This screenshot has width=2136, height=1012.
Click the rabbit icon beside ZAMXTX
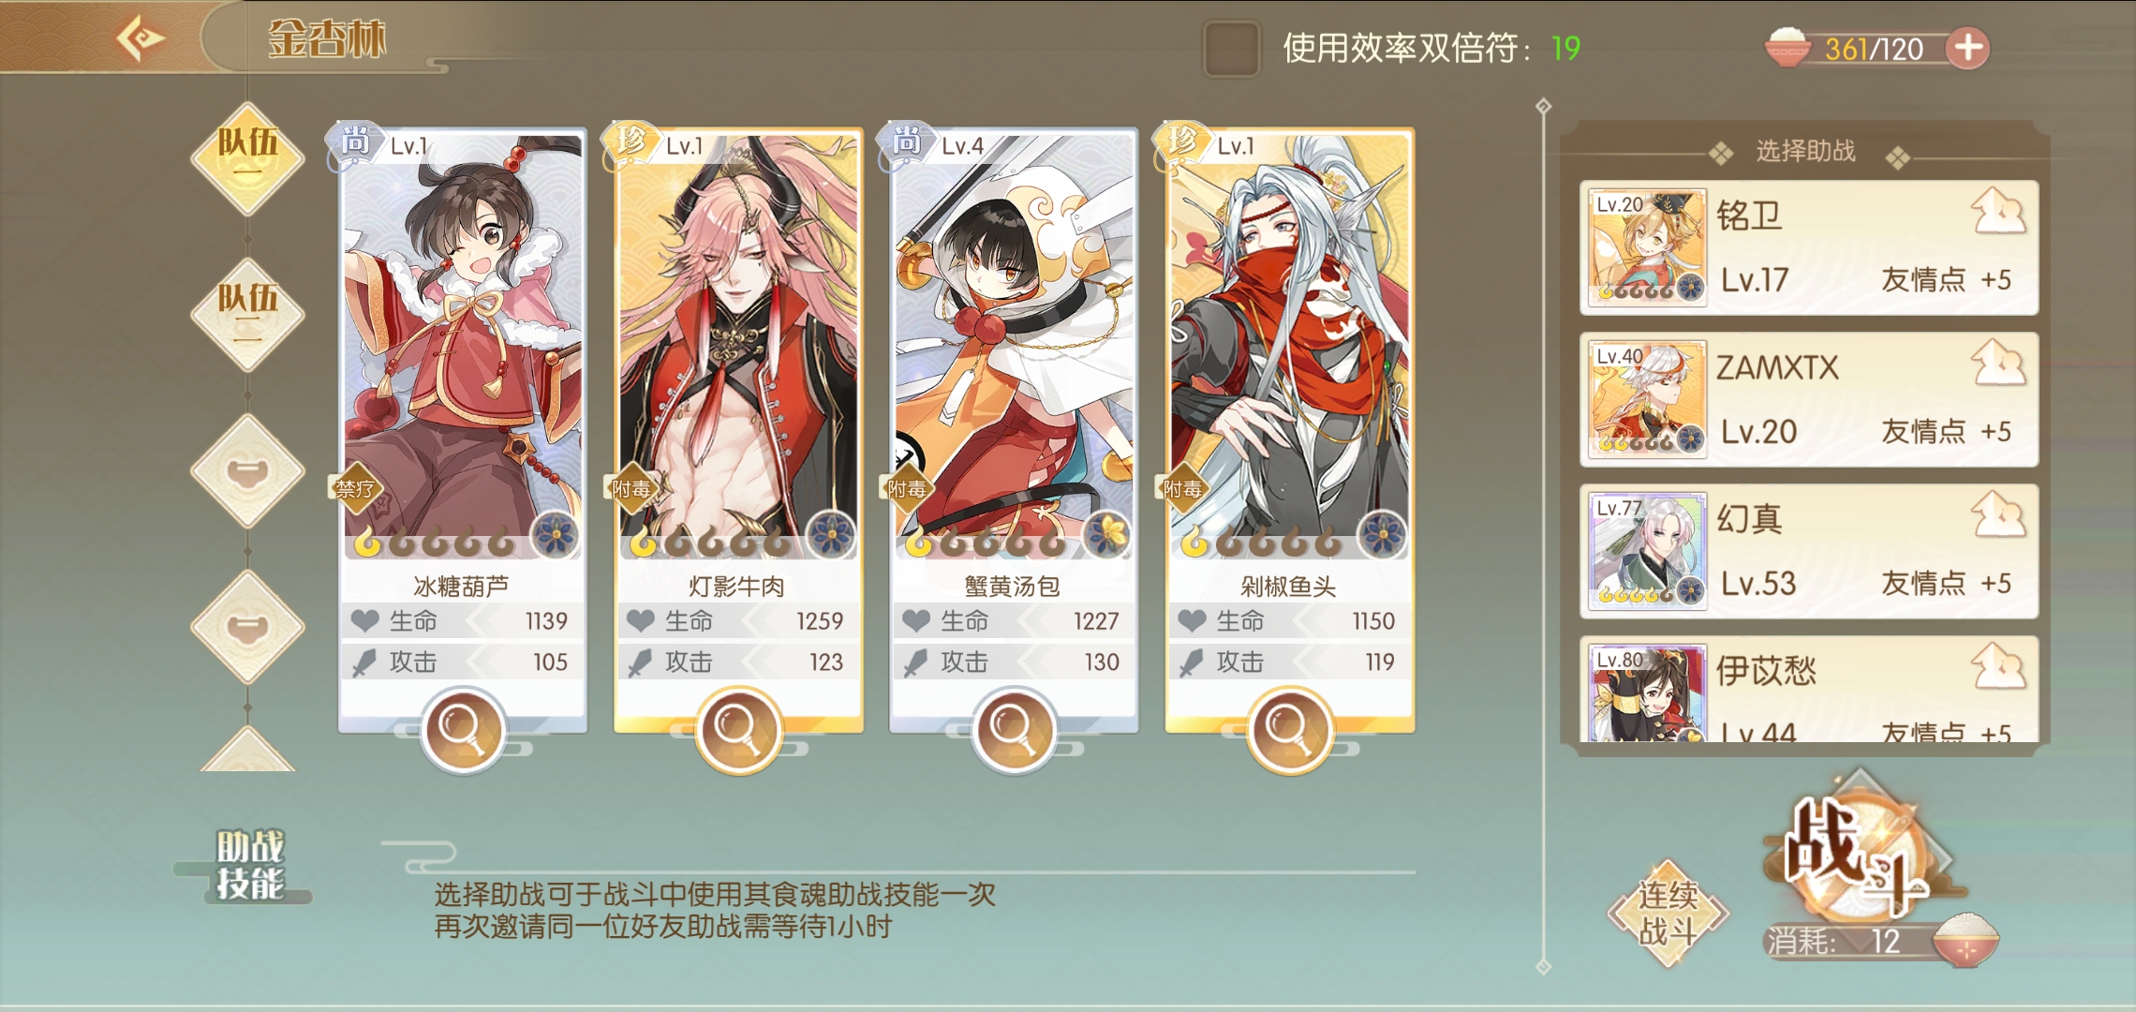pos(1998,364)
